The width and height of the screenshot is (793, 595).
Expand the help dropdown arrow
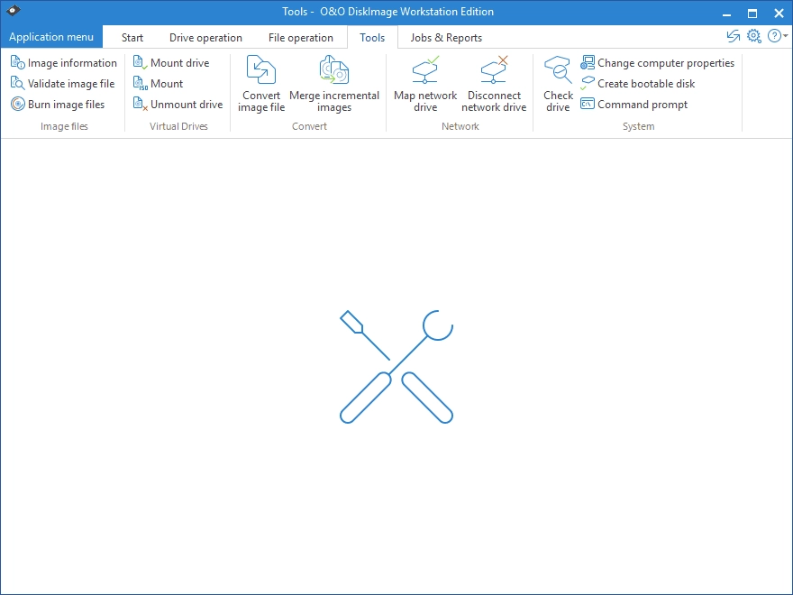786,36
